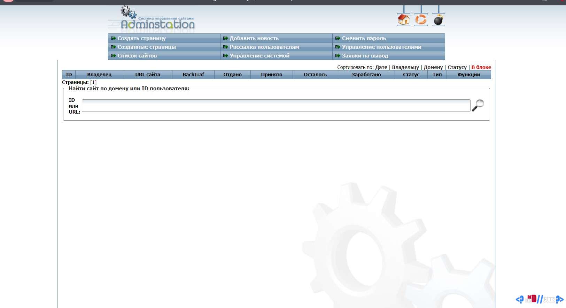The width and height of the screenshot is (566, 308).
Task: Open Созданные страницы menu item
Action: point(146,47)
